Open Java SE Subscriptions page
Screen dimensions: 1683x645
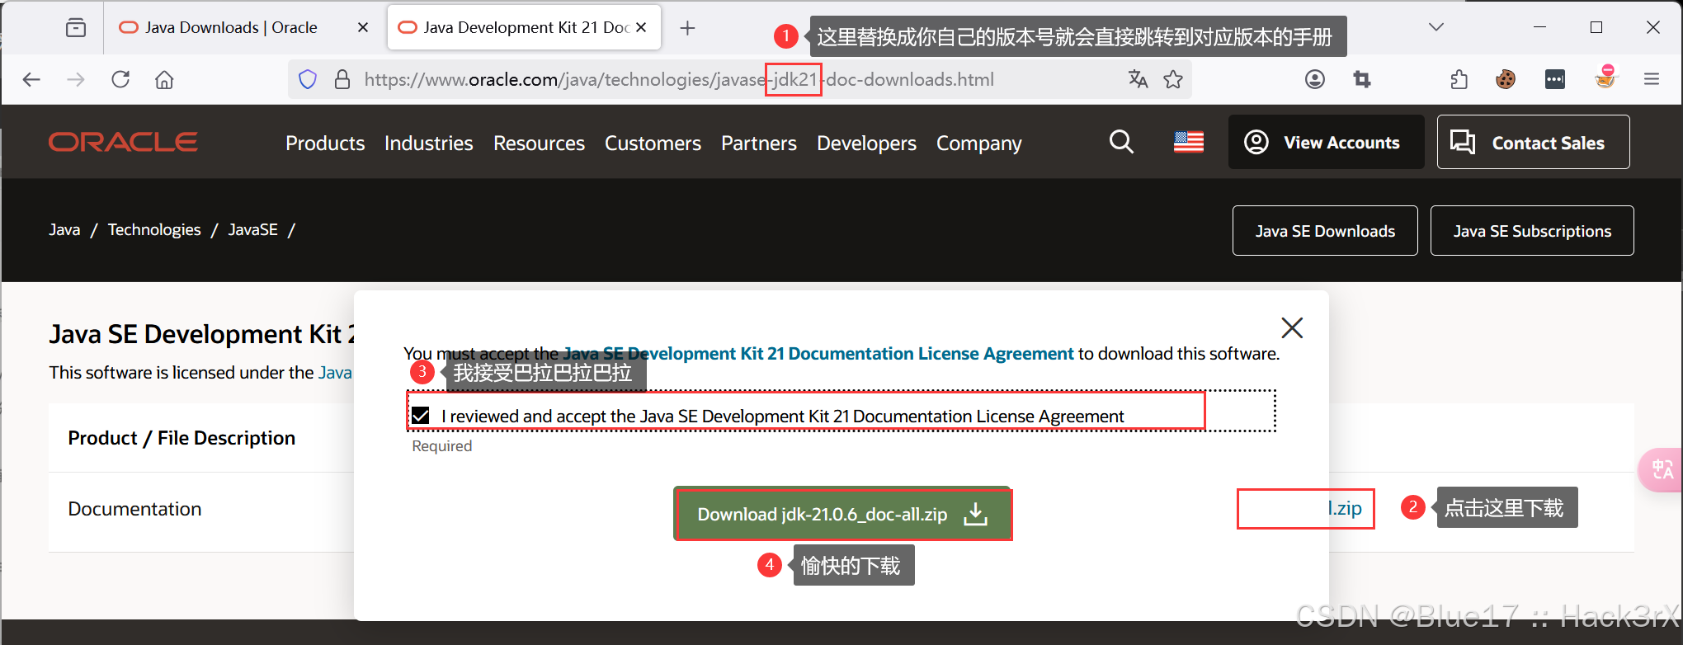point(1532,231)
